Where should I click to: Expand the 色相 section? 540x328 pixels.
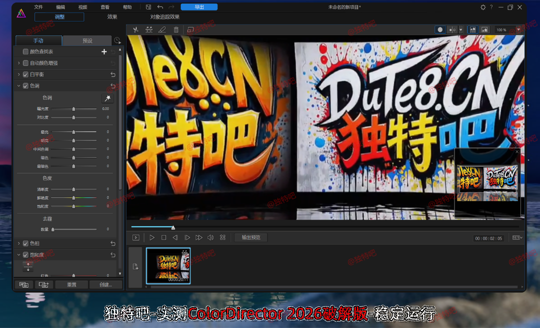coord(18,244)
